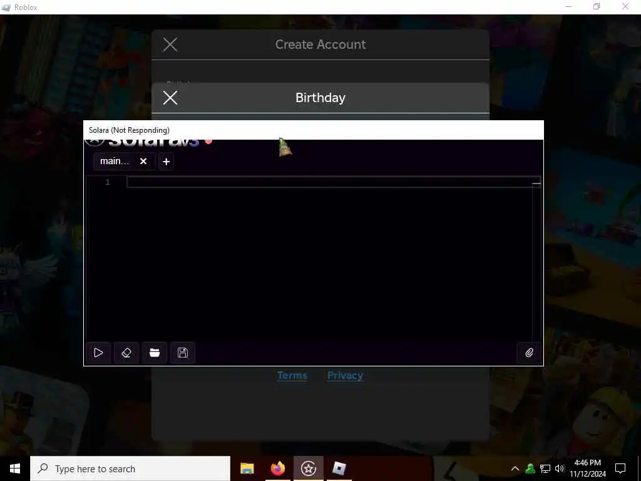The width and height of the screenshot is (641, 481).
Task: Close the Create Account panel with X
Action: (170, 44)
